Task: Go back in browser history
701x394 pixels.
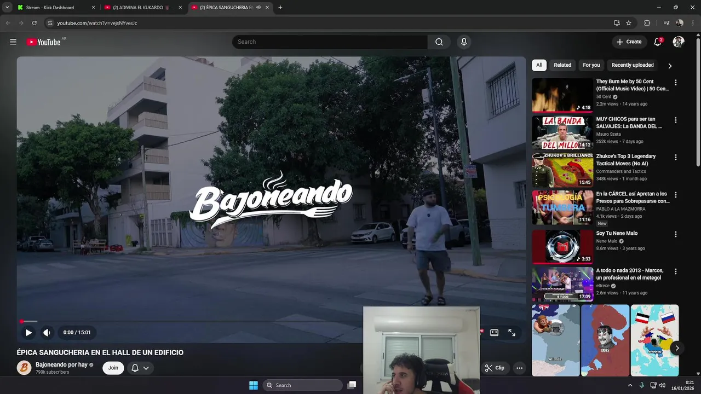Action: pos(8,23)
